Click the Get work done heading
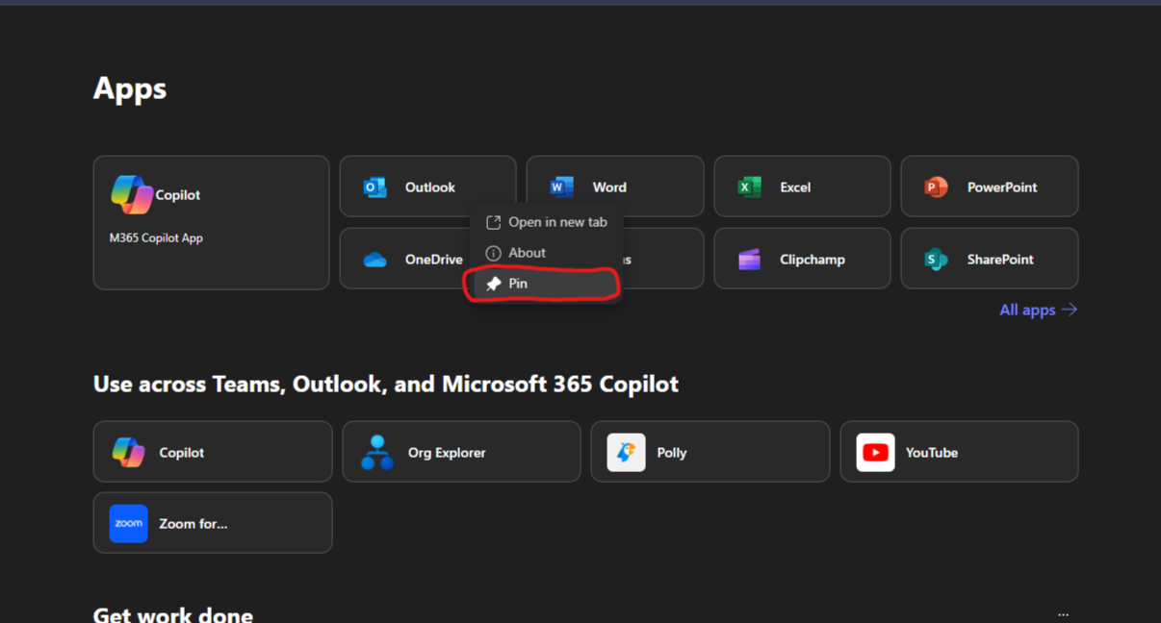This screenshot has height=623, width=1161. pyautogui.click(x=173, y=614)
